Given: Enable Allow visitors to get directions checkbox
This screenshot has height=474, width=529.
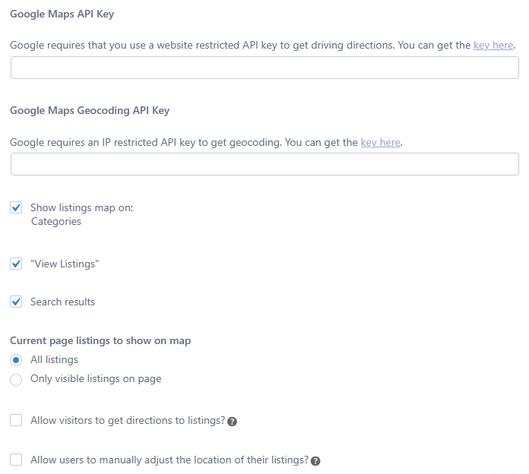Looking at the screenshot, I should 16,420.
